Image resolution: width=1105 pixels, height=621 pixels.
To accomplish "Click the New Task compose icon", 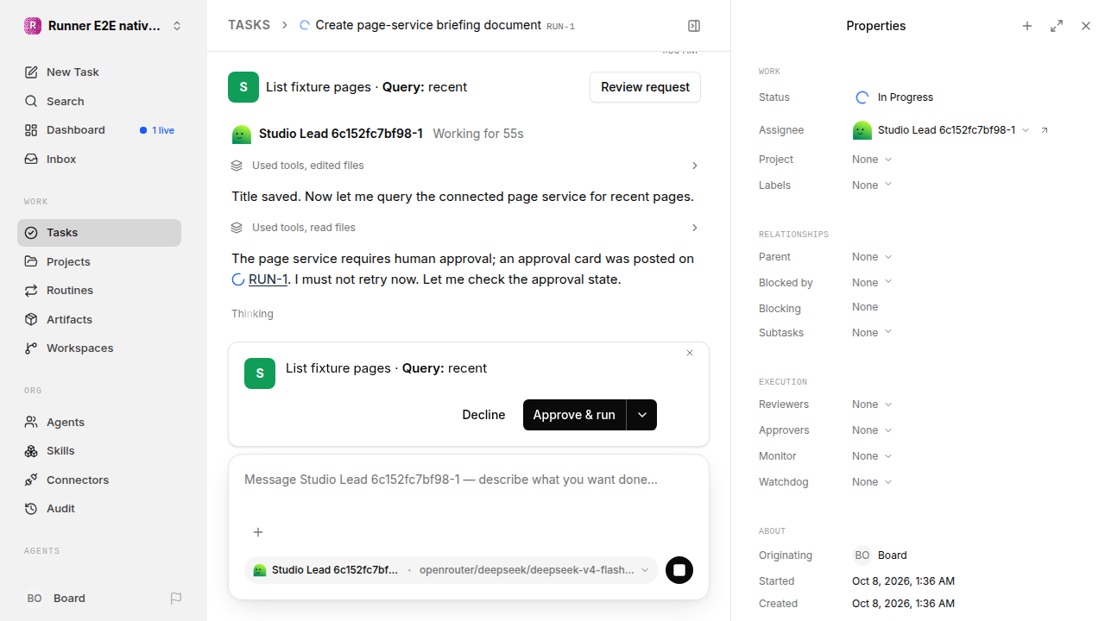I will (x=31, y=72).
